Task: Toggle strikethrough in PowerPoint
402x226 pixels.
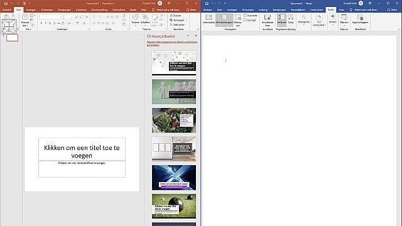Action: [x=58, y=23]
